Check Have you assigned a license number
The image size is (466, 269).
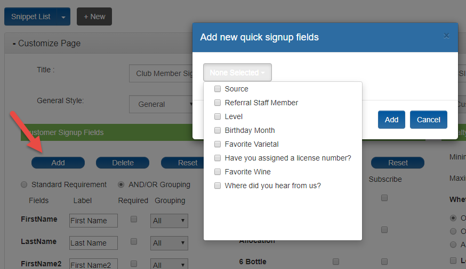click(x=218, y=158)
